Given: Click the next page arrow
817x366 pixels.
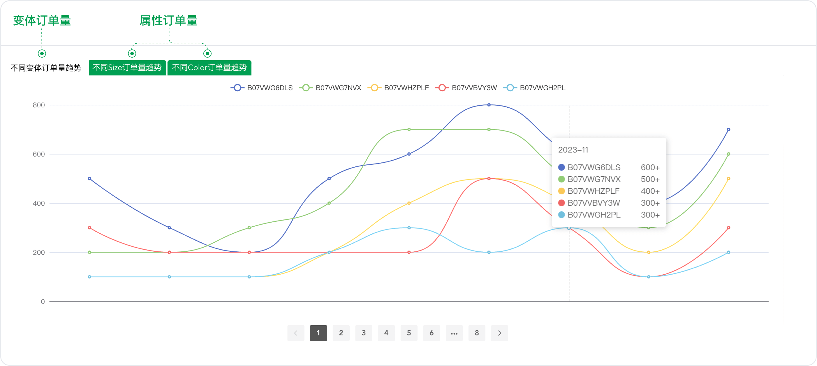Looking at the screenshot, I should pos(499,333).
